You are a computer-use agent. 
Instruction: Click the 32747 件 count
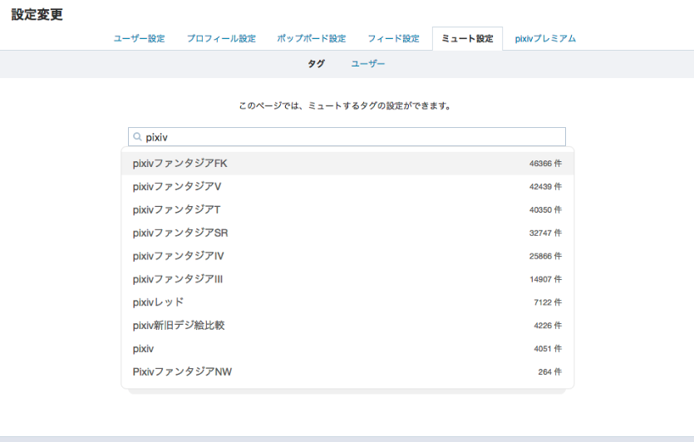click(545, 233)
